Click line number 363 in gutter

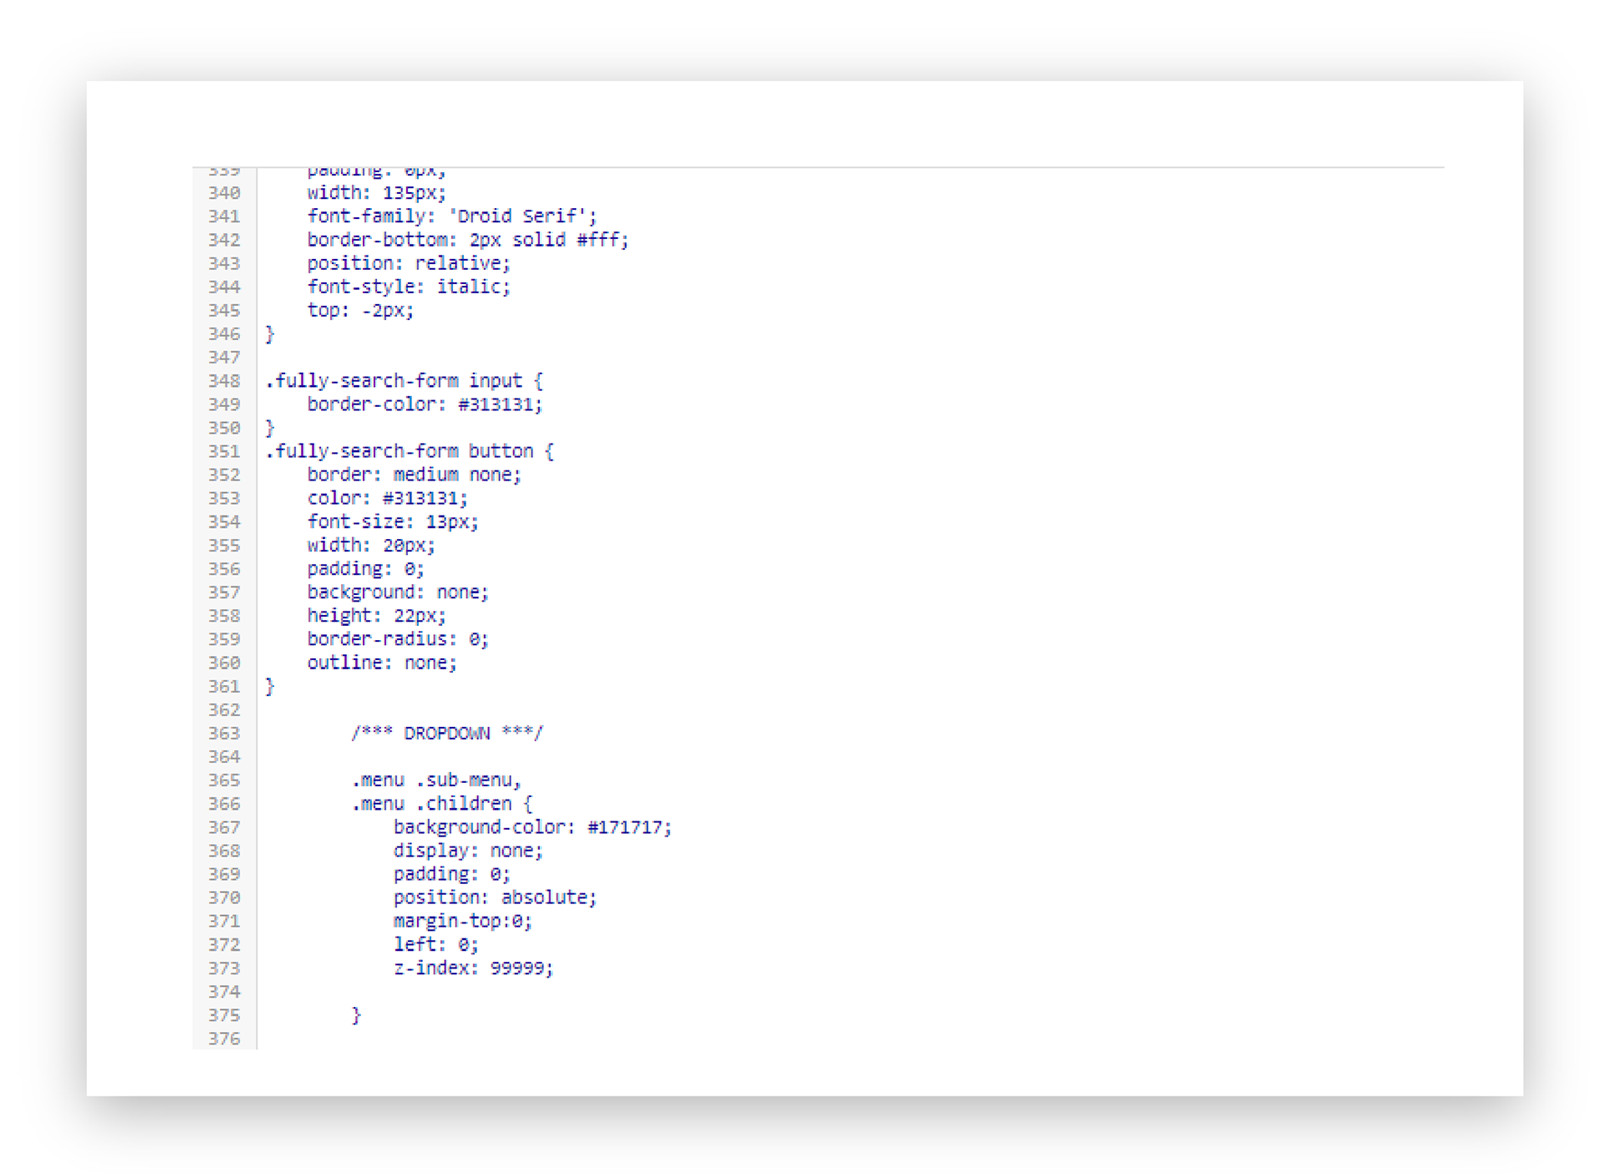224,734
